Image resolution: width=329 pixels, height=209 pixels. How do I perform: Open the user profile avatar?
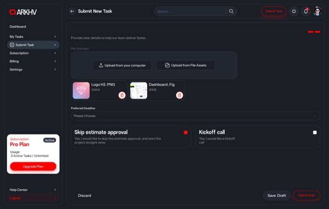317,11
